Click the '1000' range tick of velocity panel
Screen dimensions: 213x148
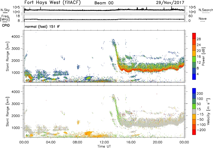coord(16,128)
